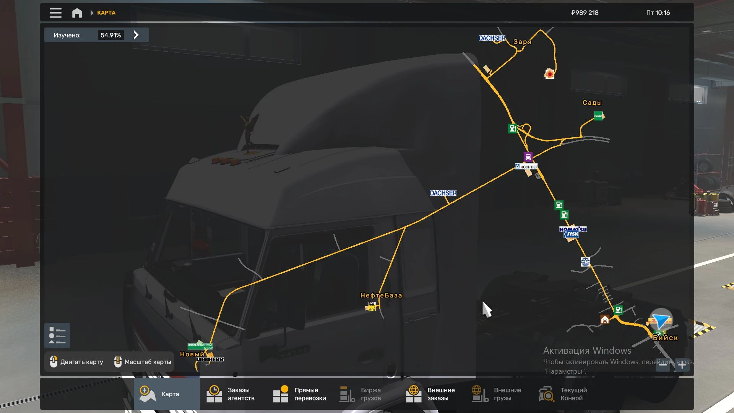Select the garage house icon near Бийск

[x=605, y=320]
